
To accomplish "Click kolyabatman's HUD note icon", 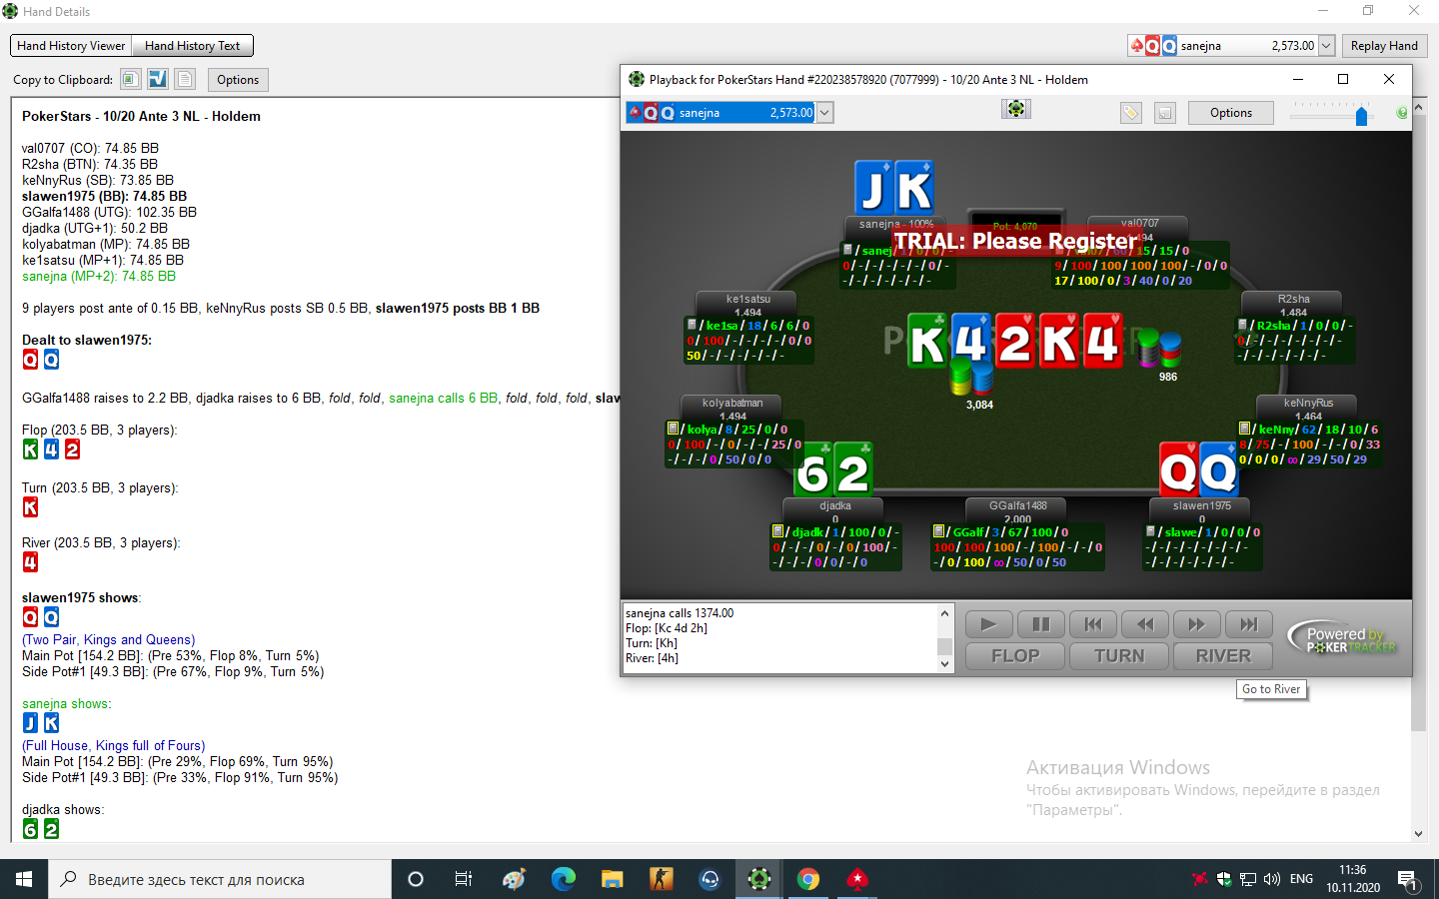I will coord(673,429).
